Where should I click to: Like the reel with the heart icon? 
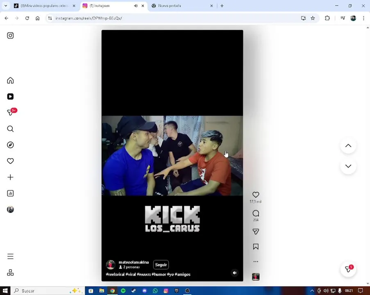pyautogui.click(x=256, y=195)
